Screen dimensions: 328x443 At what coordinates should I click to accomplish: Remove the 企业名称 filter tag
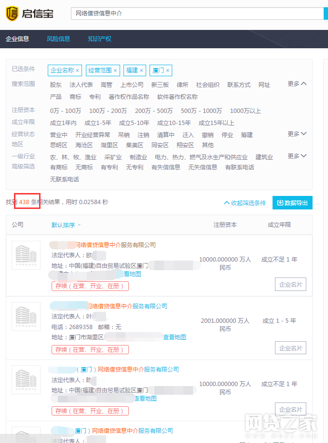(77, 70)
